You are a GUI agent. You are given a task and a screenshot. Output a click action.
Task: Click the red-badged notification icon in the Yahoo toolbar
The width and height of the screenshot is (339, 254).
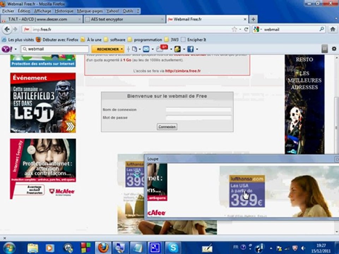[x=162, y=48]
